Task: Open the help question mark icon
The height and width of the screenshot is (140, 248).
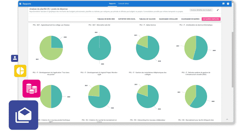Action: (228, 4)
